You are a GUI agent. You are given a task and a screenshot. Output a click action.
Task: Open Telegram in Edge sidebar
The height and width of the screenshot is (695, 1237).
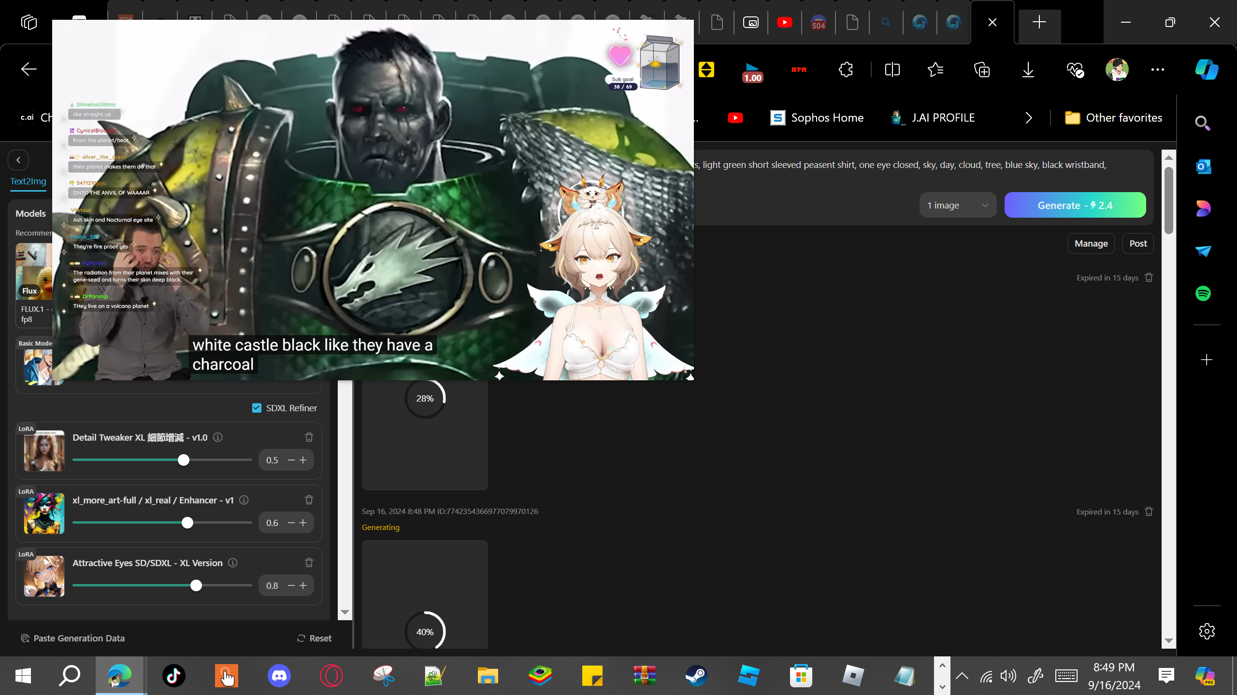[x=1203, y=251]
